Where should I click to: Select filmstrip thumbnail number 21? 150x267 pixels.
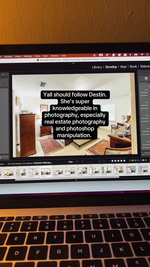pos(106,170)
